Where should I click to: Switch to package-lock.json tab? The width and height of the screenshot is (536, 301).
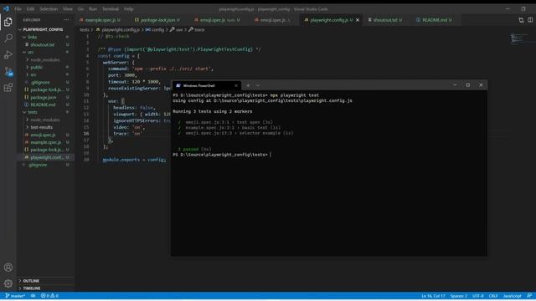157,20
